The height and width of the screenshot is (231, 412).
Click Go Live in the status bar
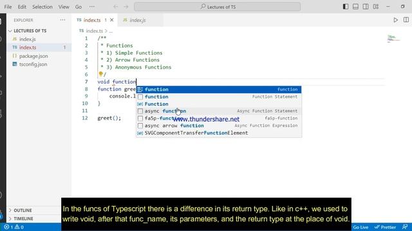[x=360, y=227]
